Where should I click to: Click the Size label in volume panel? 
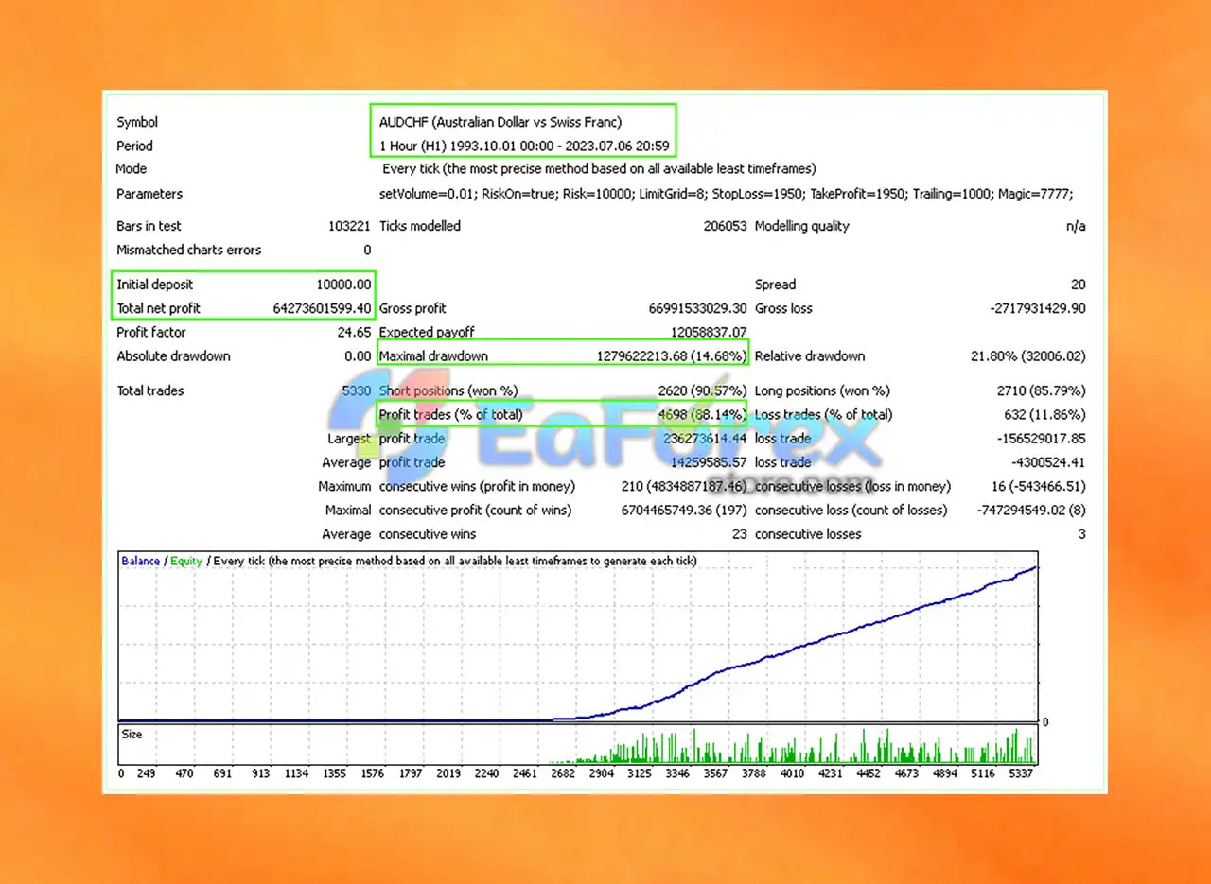(132, 734)
